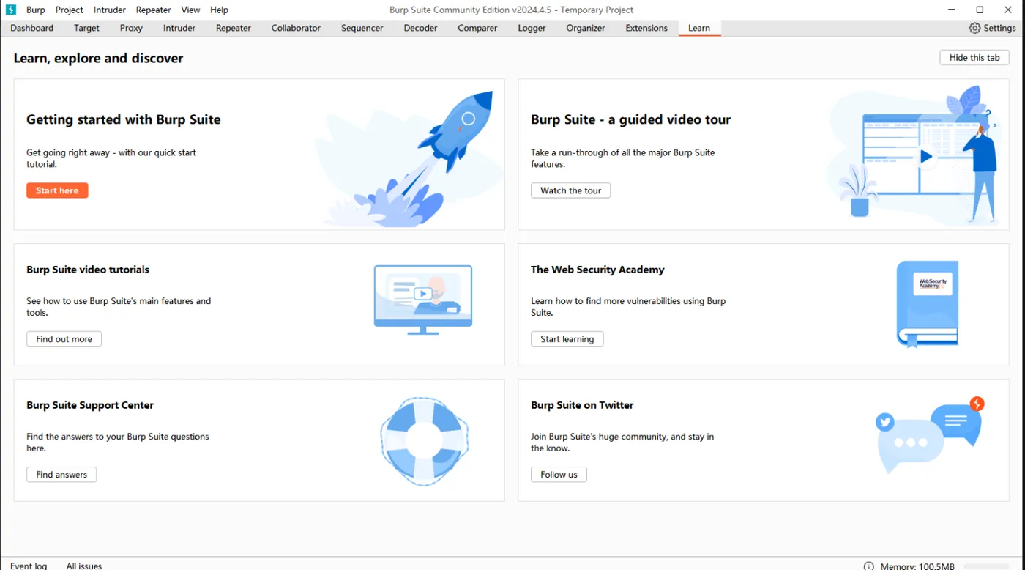Click Follow us button
The image size is (1025, 570).
[x=559, y=475]
